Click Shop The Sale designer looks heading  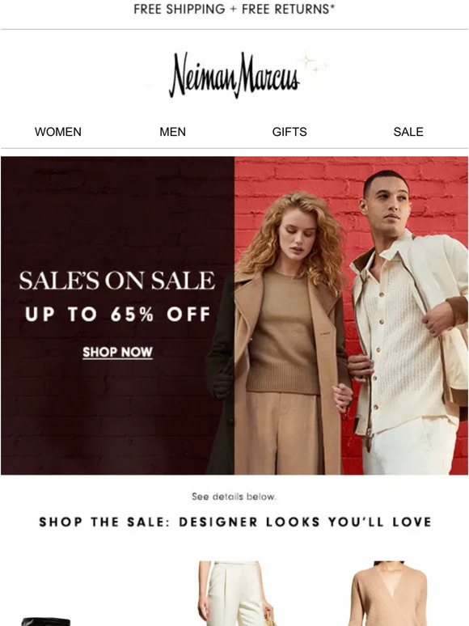coord(235,522)
